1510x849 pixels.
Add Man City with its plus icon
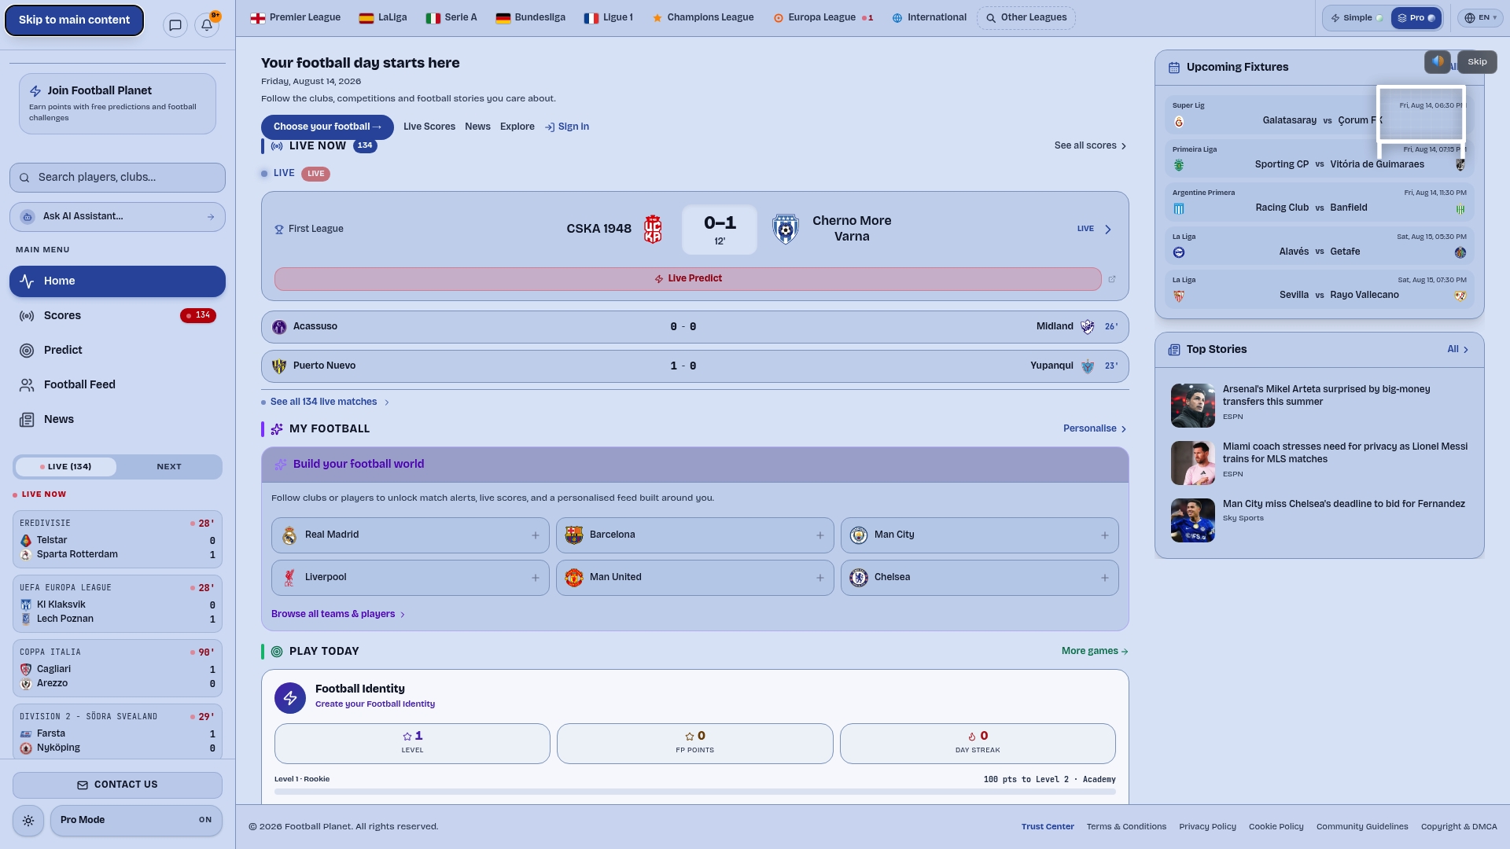[1105, 535]
